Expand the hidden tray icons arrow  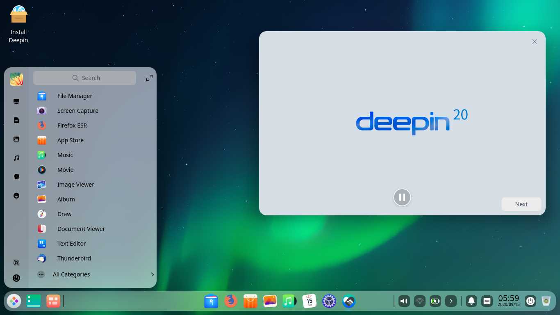(451, 301)
